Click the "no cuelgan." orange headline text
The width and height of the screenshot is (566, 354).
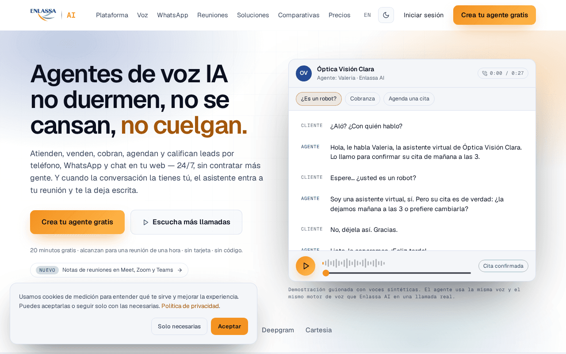click(184, 126)
